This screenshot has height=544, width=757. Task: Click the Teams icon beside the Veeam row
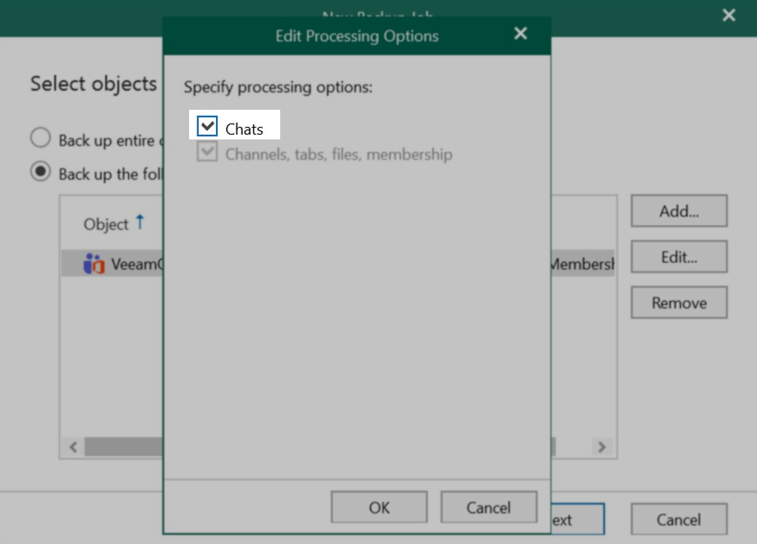(x=94, y=264)
